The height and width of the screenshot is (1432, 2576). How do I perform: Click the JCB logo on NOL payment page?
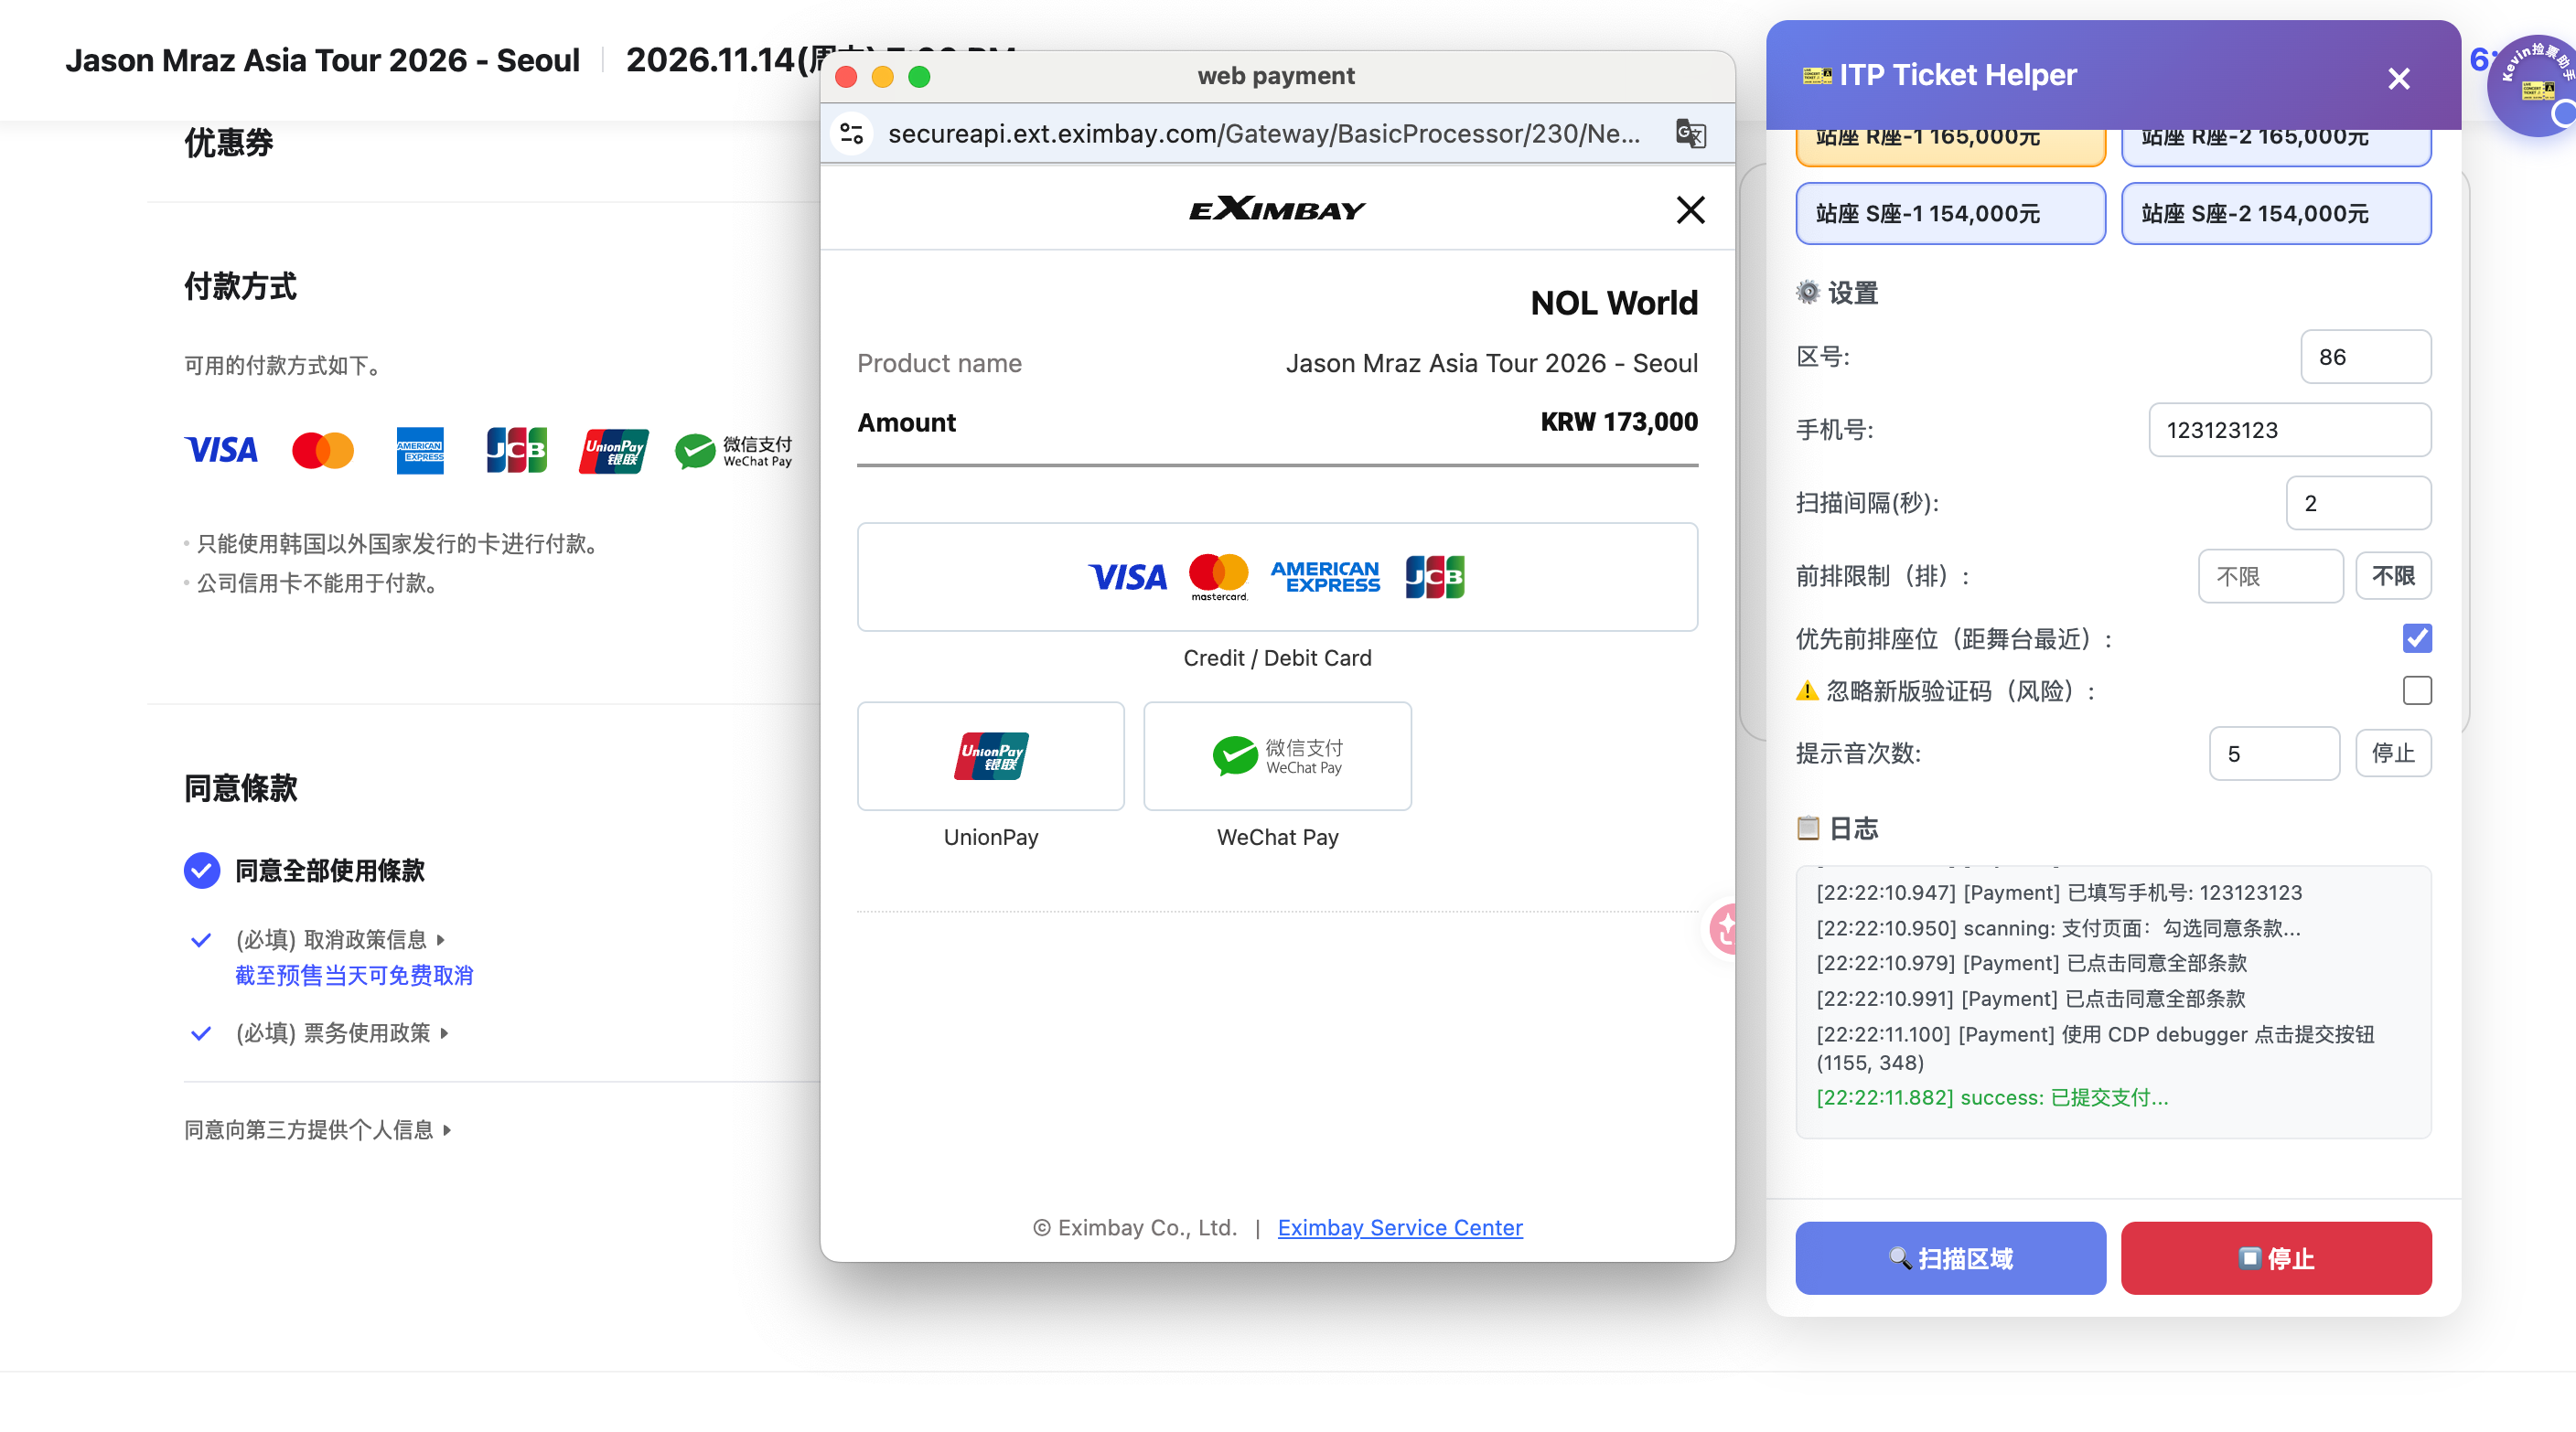[516, 450]
